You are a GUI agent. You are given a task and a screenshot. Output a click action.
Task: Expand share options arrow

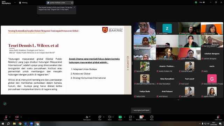124,117
